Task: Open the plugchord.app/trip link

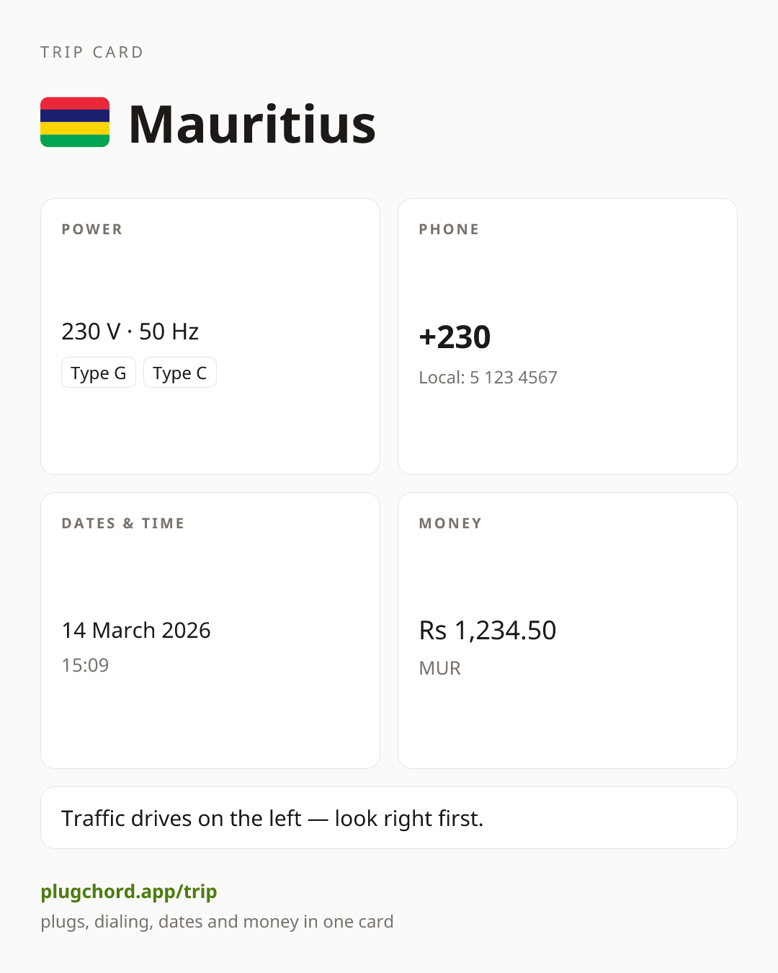Action: (x=129, y=892)
